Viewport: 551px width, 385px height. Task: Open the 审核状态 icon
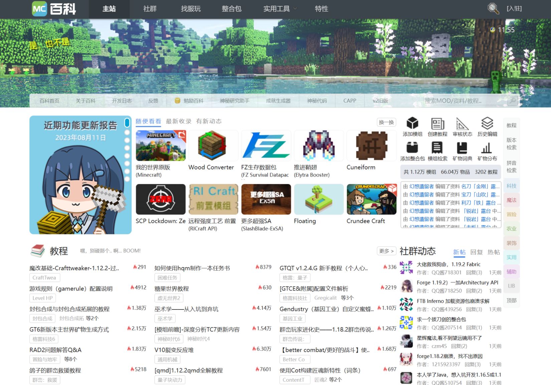click(x=462, y=123)
